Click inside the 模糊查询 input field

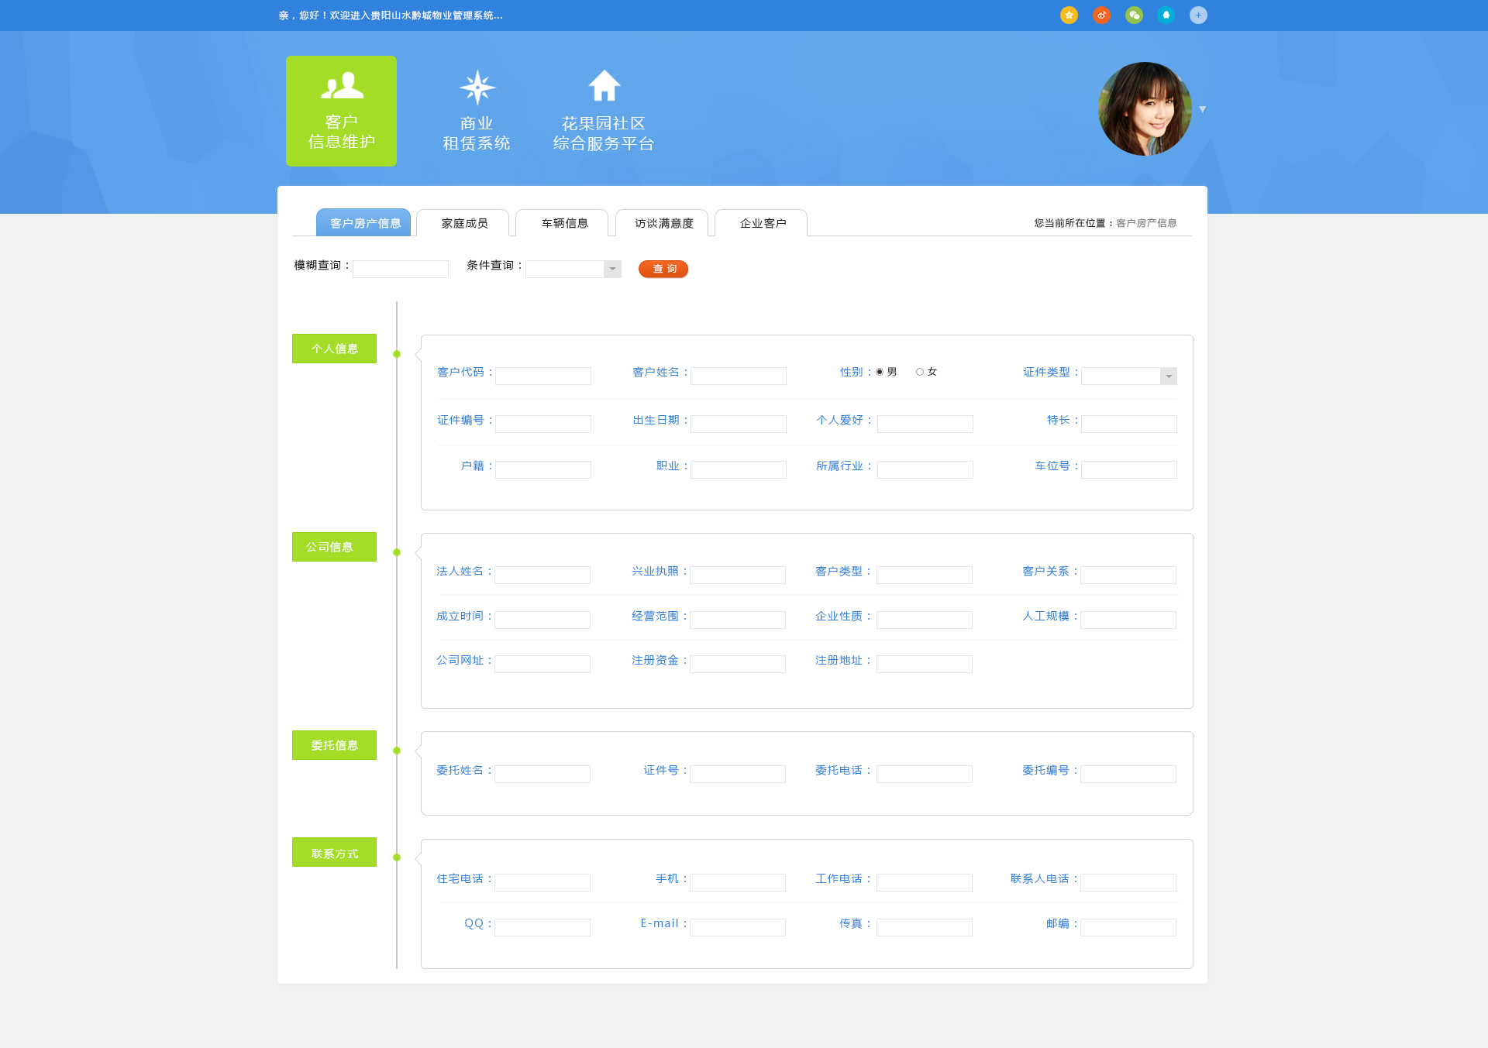click(x=400, y=269)
